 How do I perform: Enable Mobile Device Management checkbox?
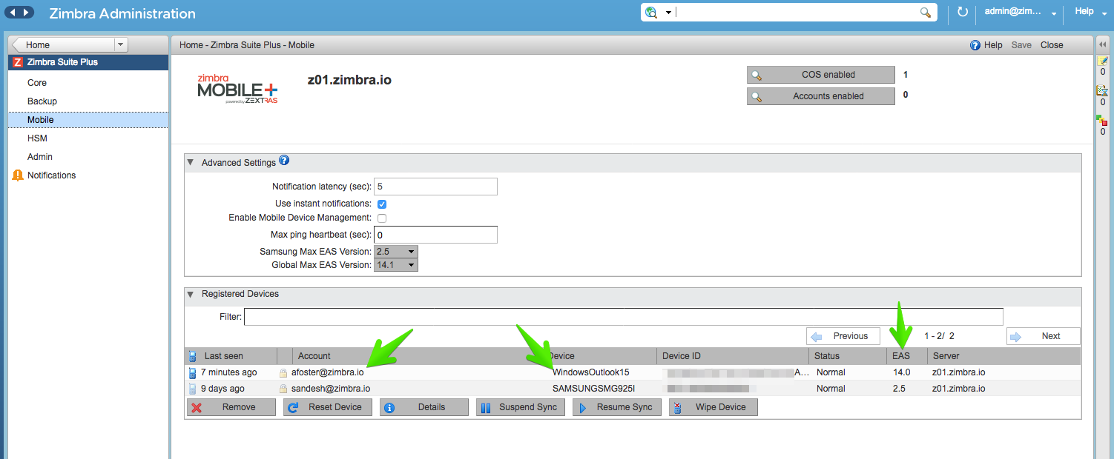point(382,218)
